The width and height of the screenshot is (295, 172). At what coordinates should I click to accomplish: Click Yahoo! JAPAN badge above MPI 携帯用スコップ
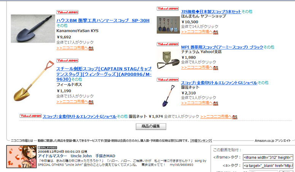click(x=168, y=44)
